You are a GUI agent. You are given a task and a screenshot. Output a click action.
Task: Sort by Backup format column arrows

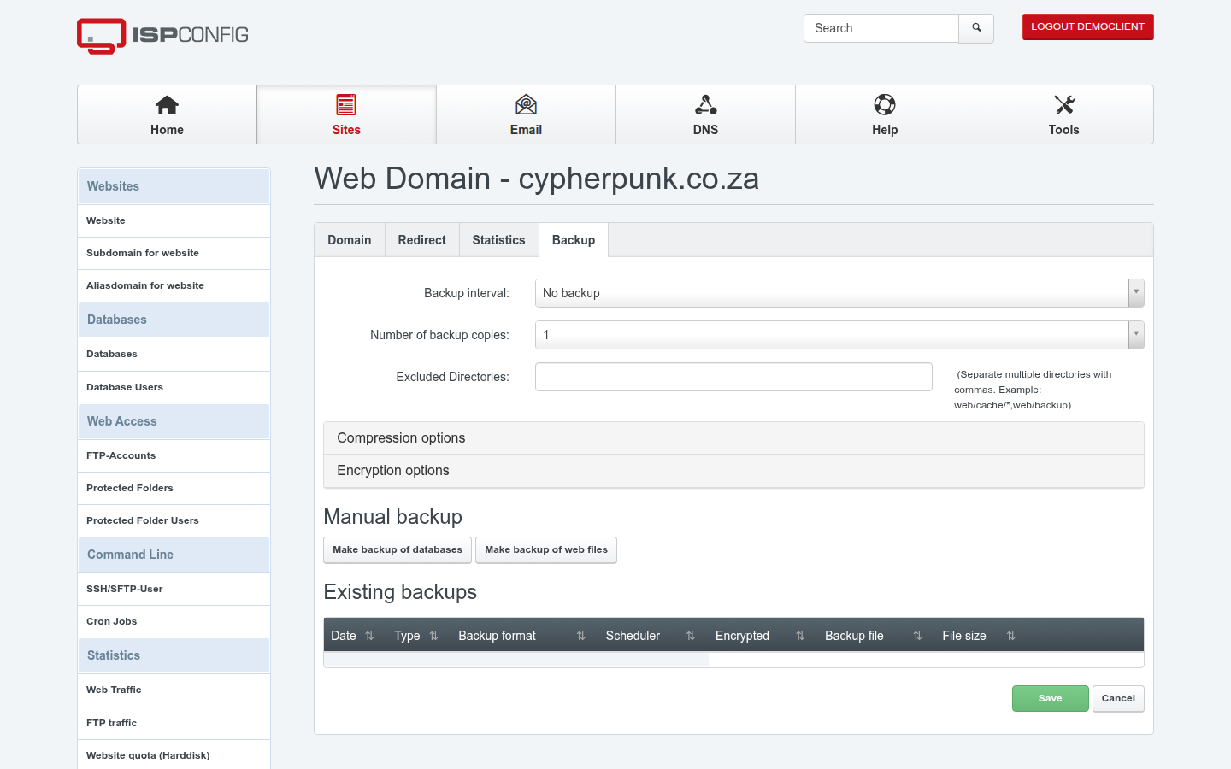tap(580, 636)
